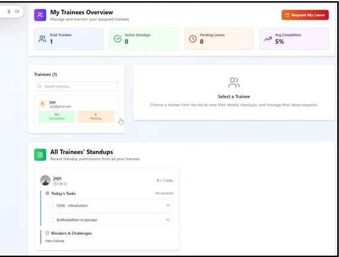Click the clock icon next to 09:12
Viewport: 339px width, 257px height.
click(56, 184)
